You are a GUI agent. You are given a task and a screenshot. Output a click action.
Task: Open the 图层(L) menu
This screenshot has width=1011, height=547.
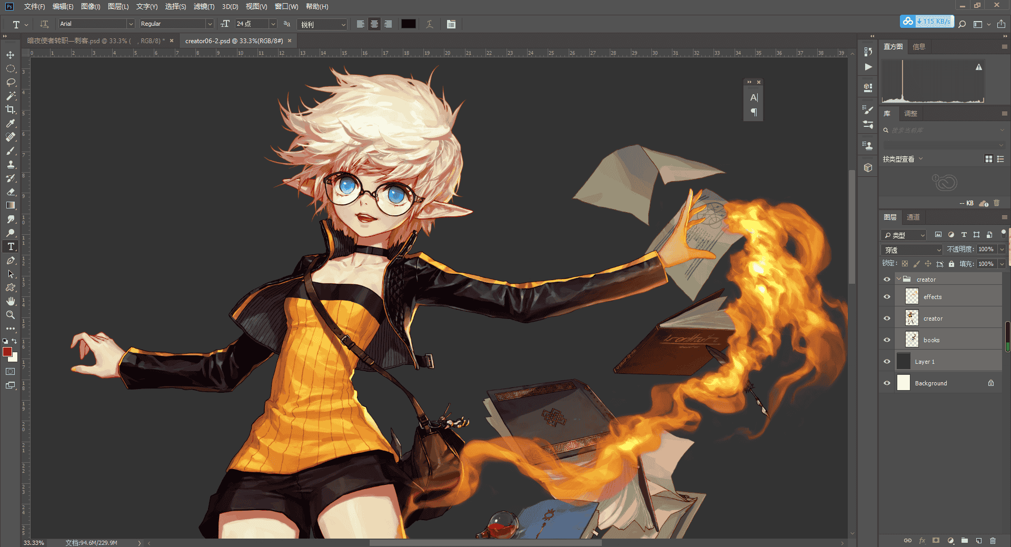(x=118, y=6)
